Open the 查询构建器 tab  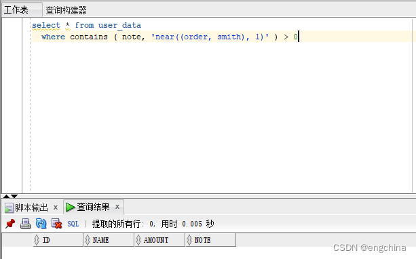point(66,10)
